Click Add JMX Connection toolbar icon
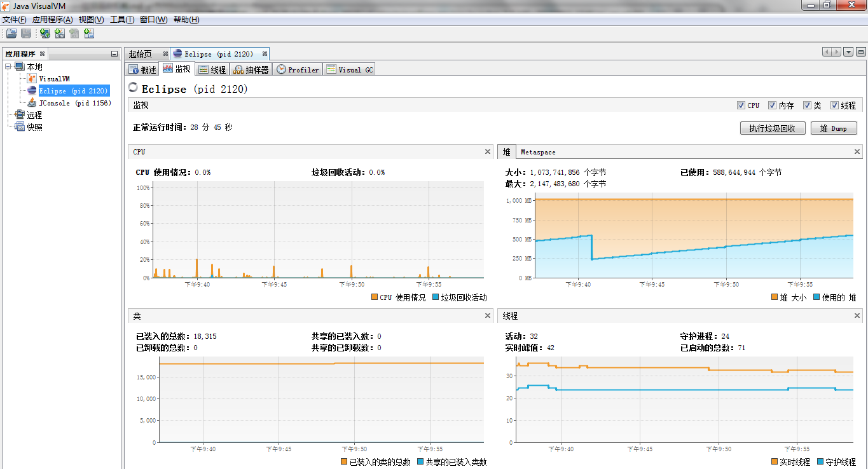This screenshot has height=469, width=868. tap(60, 34)
